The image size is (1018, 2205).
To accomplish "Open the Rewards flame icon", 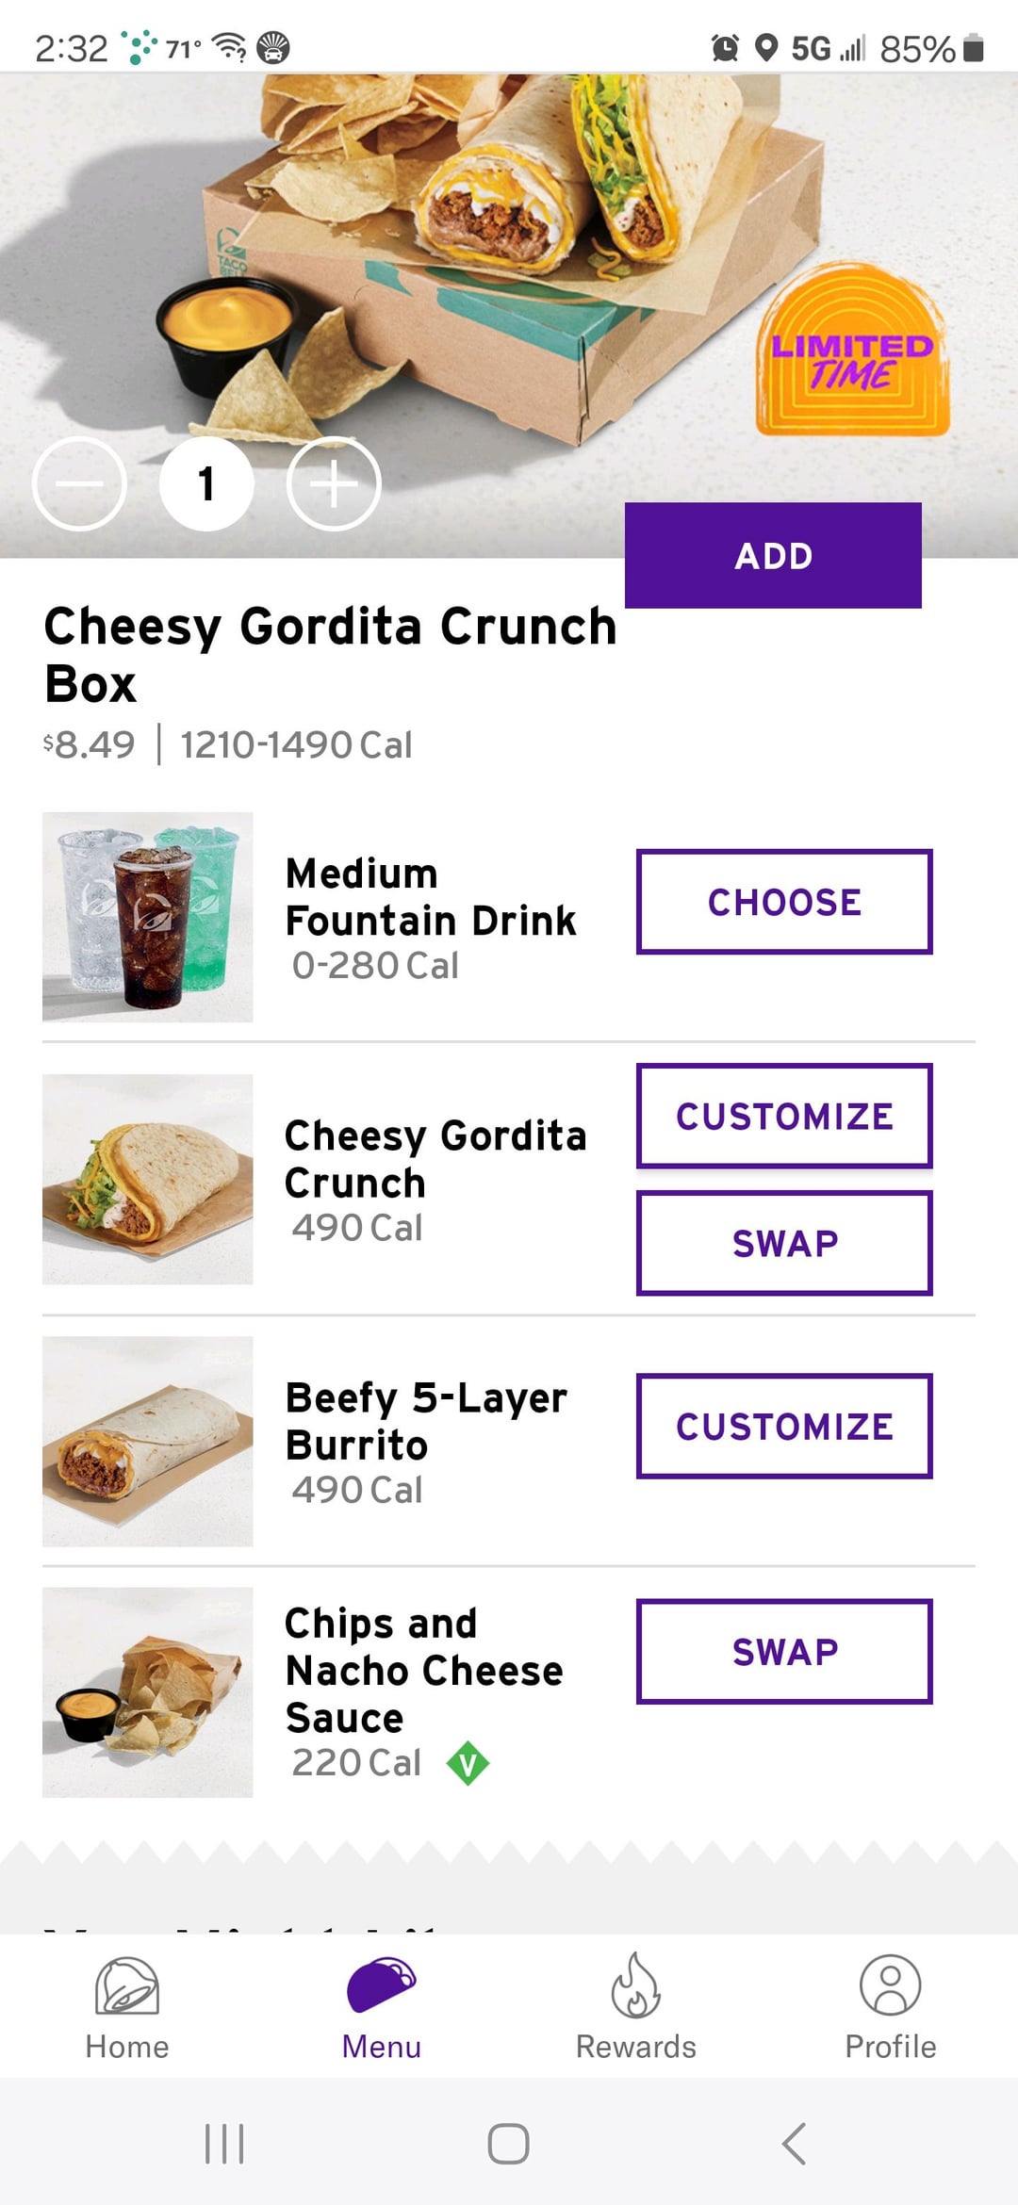I will [x=636, y=1985].
